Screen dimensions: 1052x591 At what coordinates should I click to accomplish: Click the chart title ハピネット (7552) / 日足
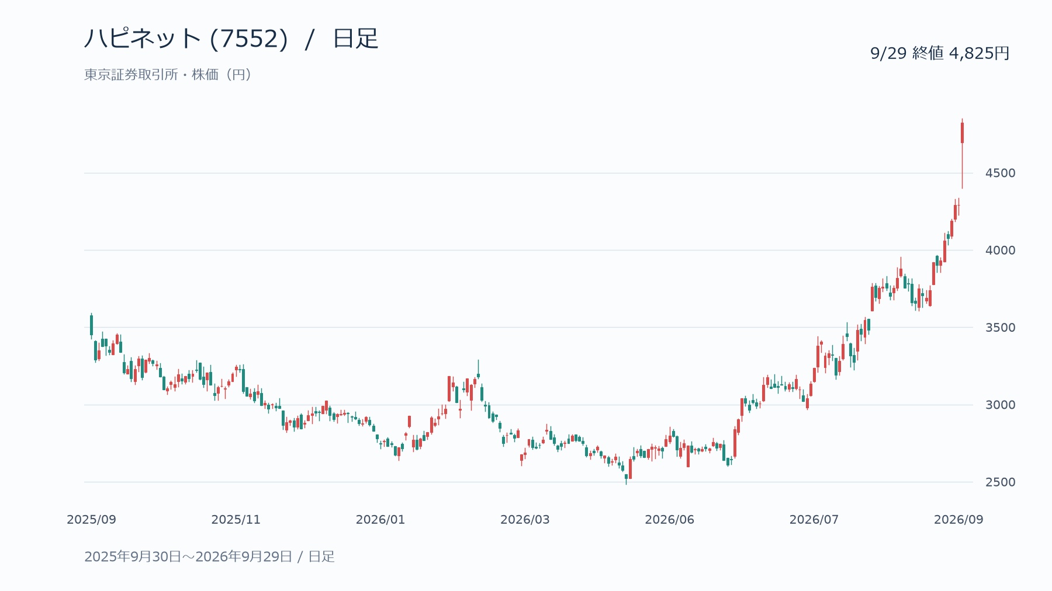click(231, 39)
